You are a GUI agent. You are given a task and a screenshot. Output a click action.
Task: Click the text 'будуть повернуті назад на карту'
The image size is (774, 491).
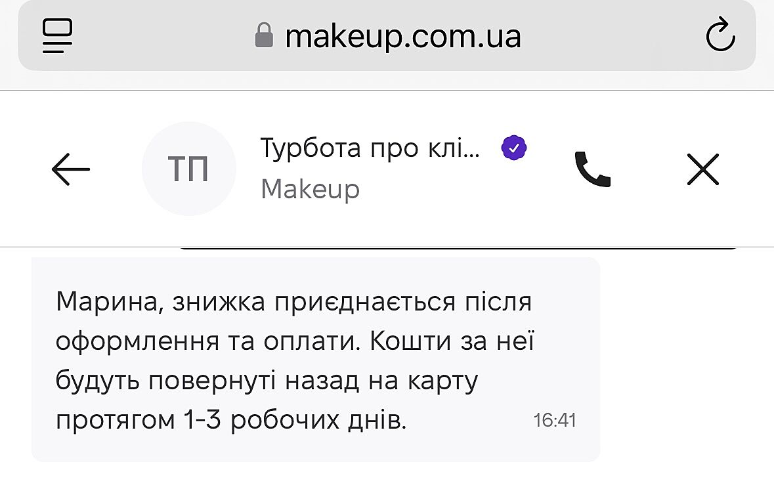click(x=266, y=381)
